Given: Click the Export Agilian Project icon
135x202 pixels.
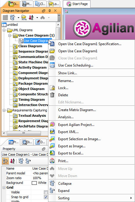Looking at the screenshot, I should pyautogui.click(x=52, y=124).
